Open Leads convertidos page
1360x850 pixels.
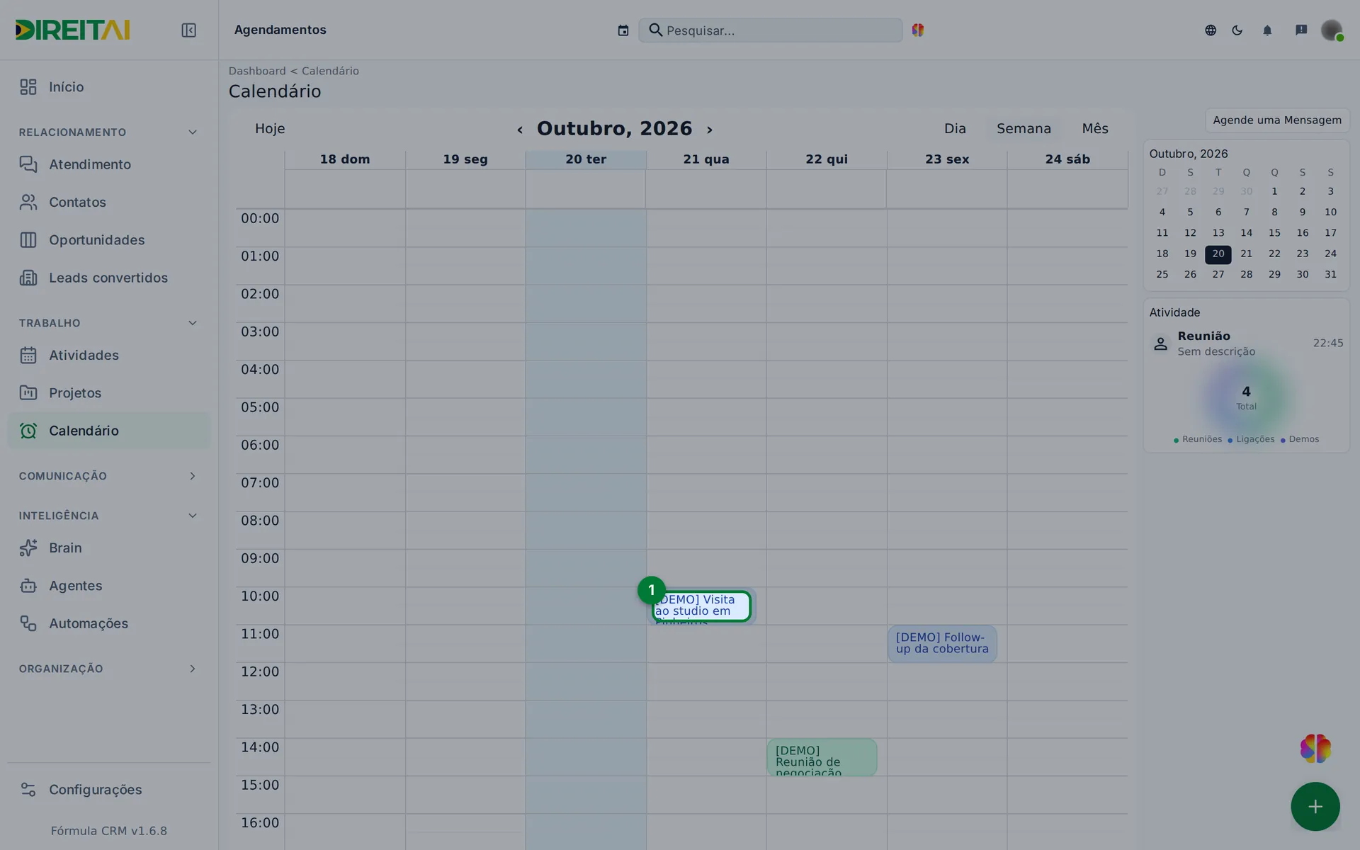coord(109,278)
